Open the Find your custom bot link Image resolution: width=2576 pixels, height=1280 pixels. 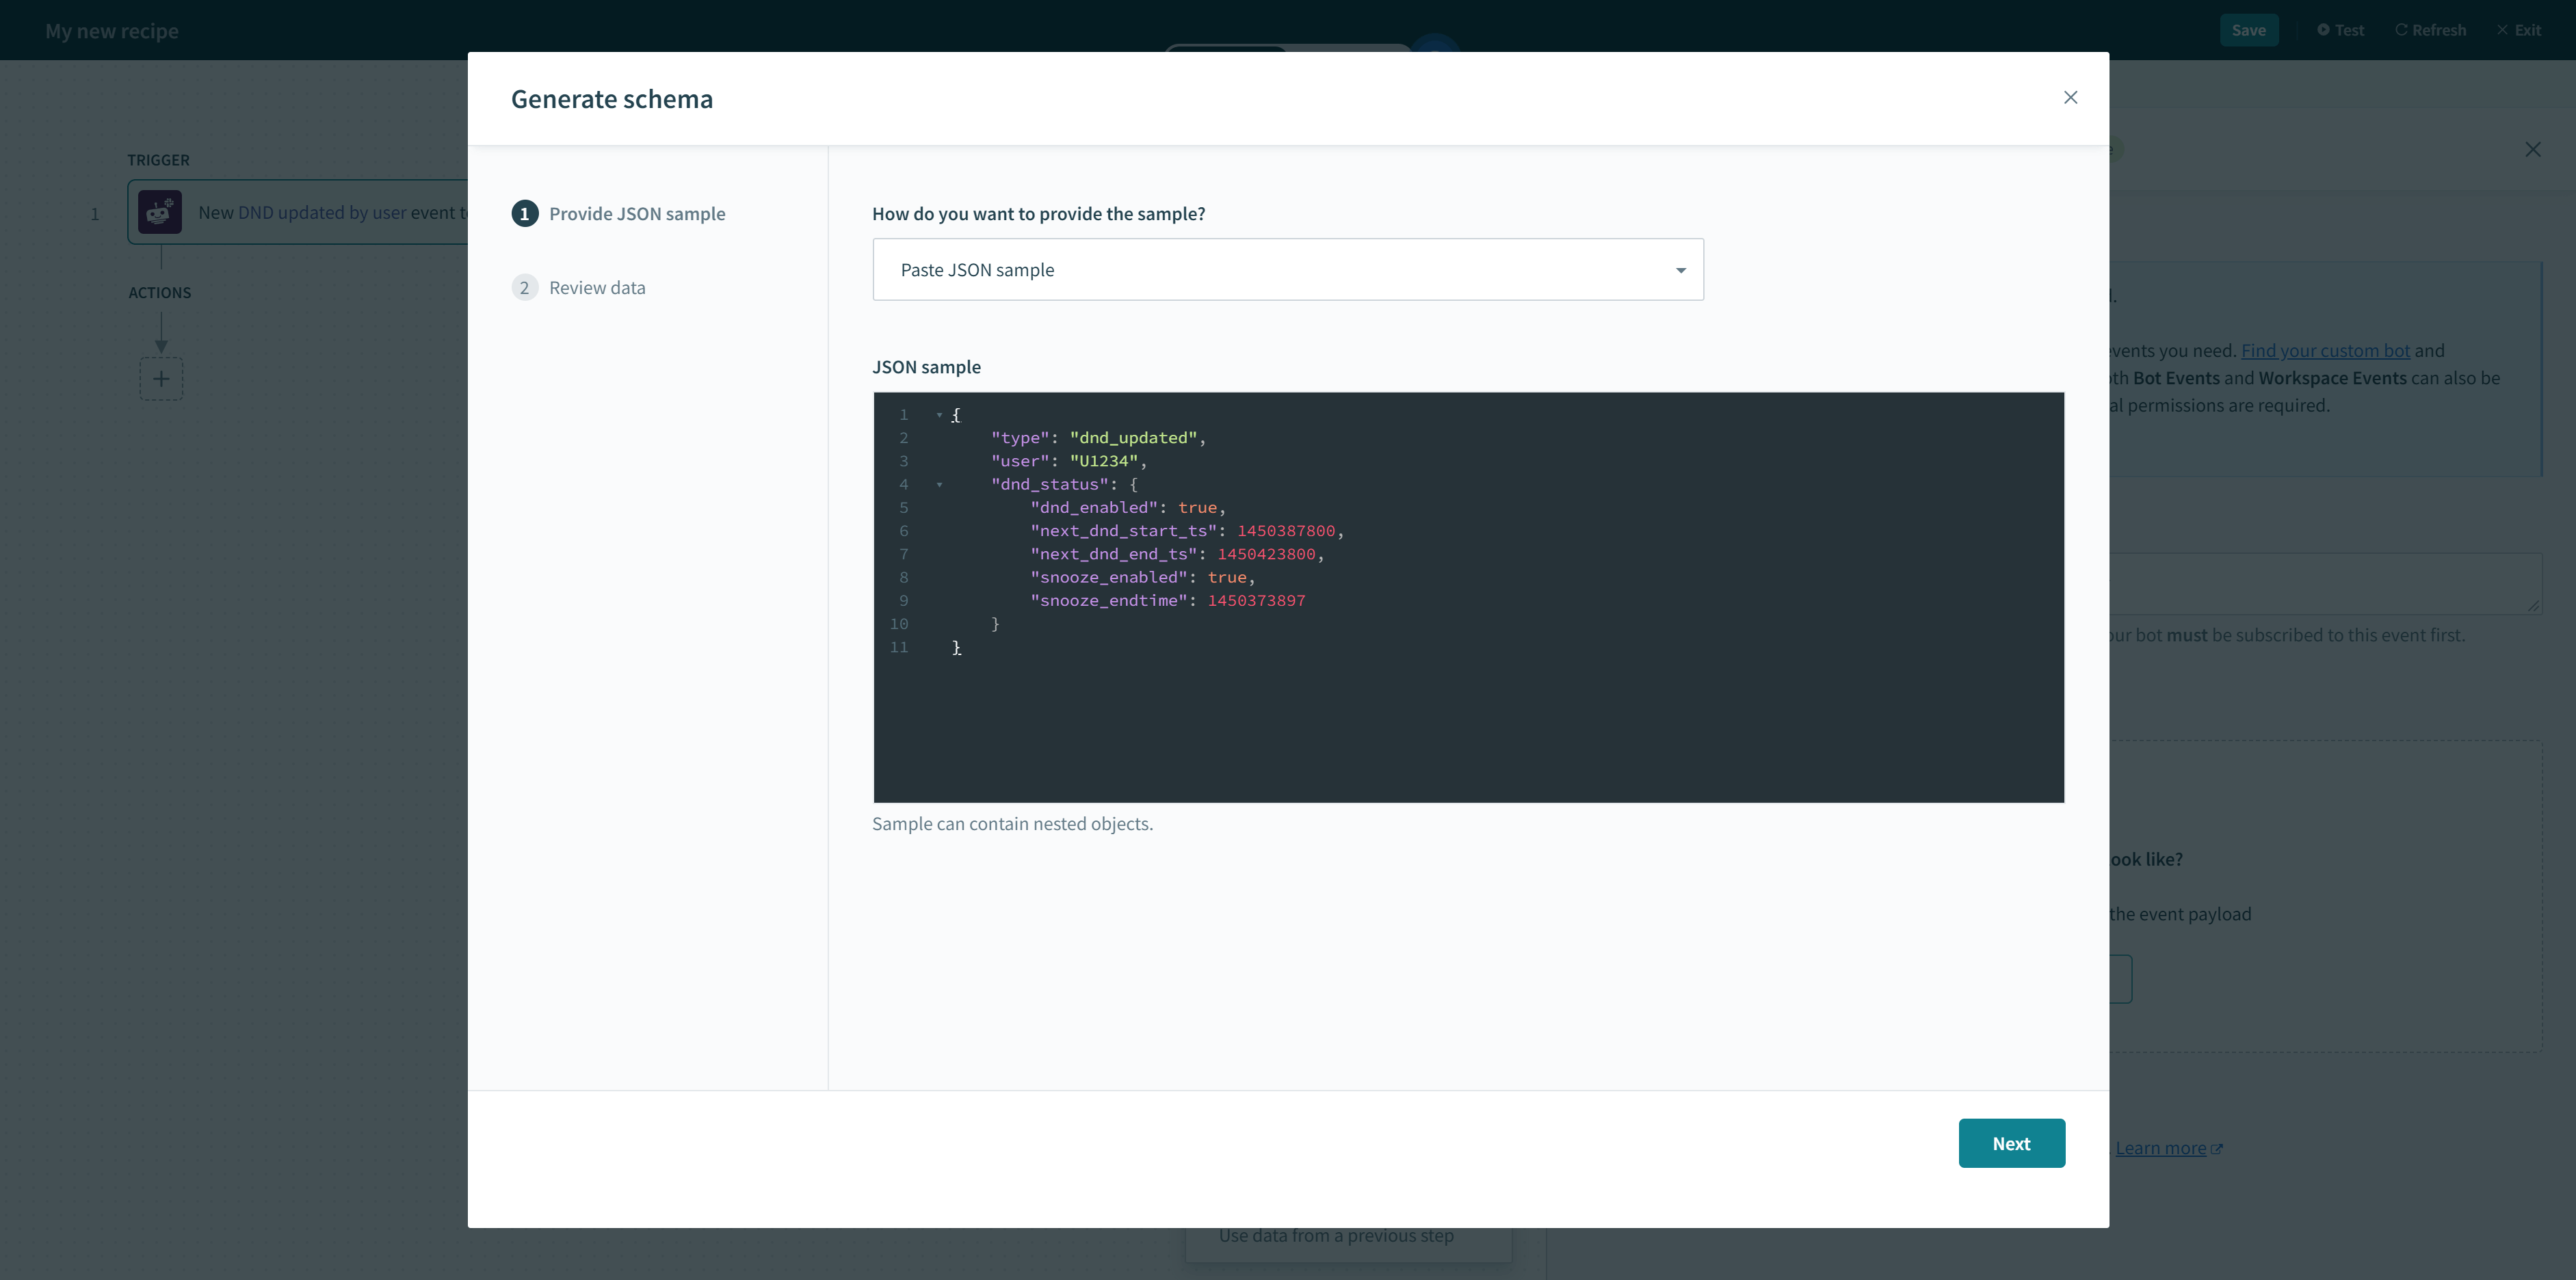pyautogui.click(x=2325, y=350)
